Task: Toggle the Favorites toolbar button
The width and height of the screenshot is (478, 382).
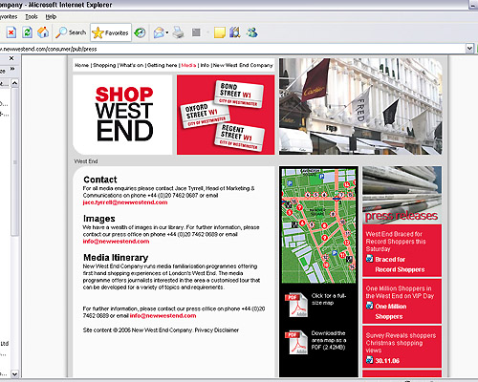Action: pyautogui.click(x=111, y=32)
